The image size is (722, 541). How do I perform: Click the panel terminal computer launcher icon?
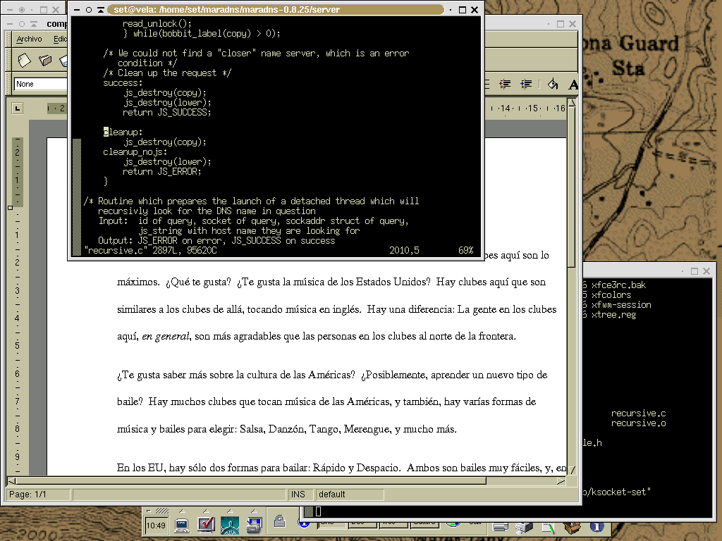pyautogui.click(x=182, y=525)
